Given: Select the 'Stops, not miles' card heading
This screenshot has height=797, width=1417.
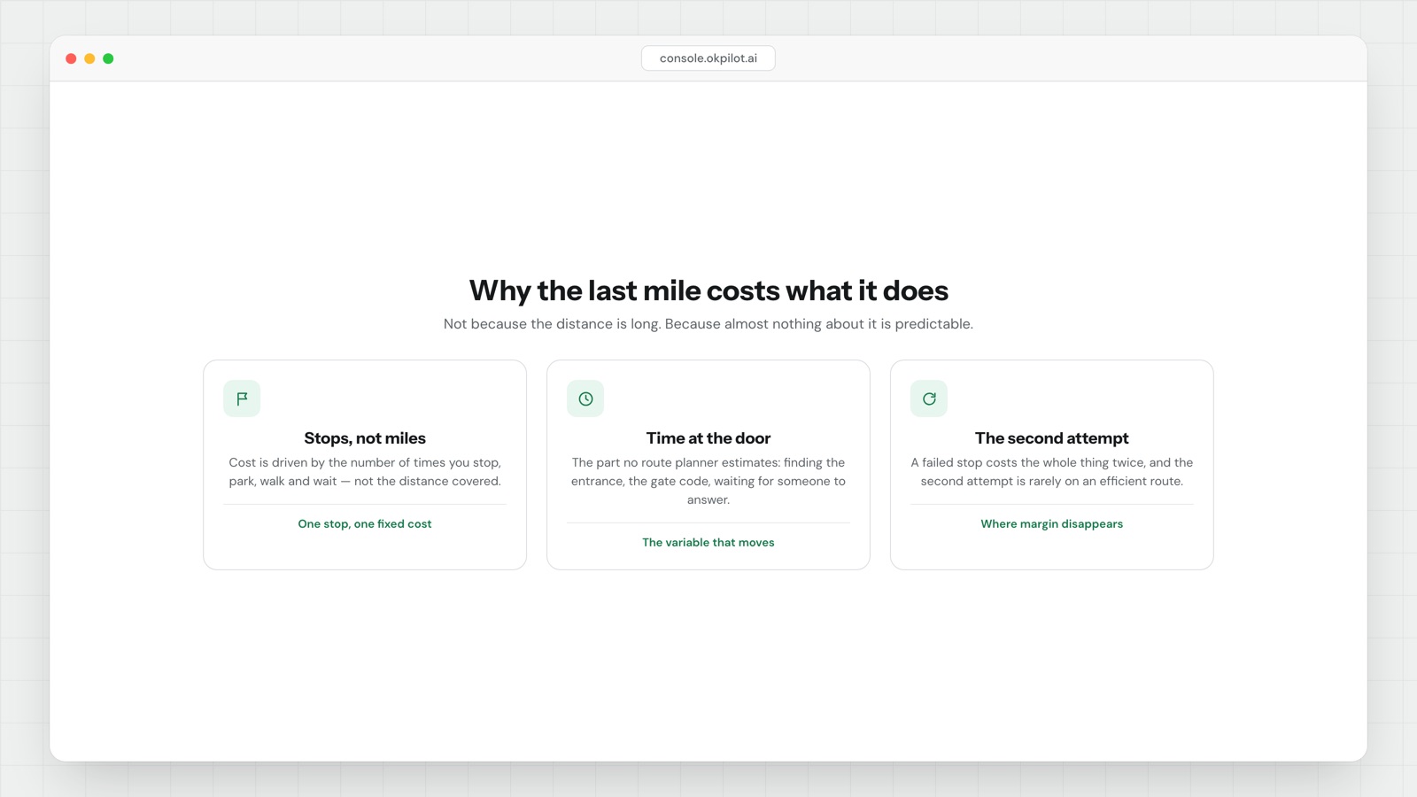Looking at the screenshot, I should pyautogui.click(x=365, y=438).
